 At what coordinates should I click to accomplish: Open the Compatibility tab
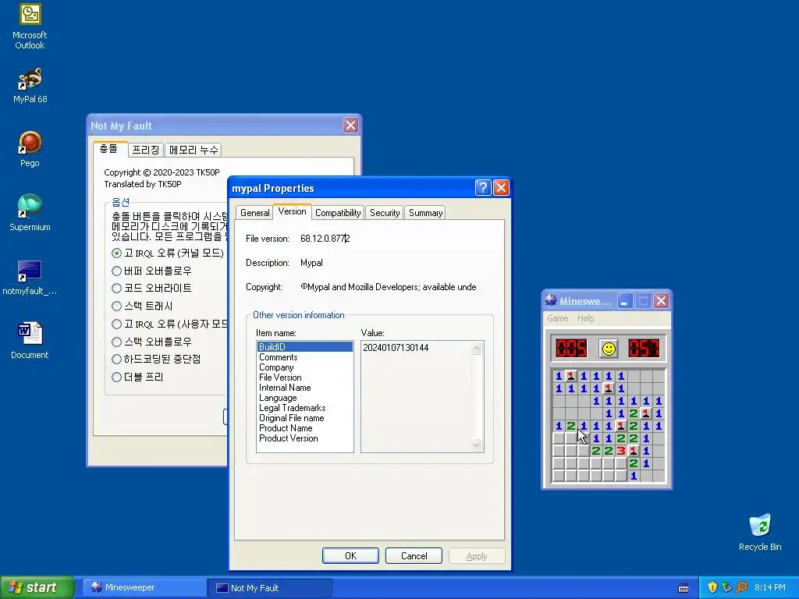point(338,213)
